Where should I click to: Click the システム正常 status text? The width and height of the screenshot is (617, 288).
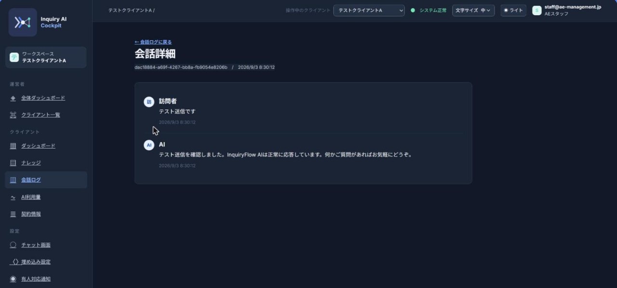pyautogui.click(x=433, y=10)
